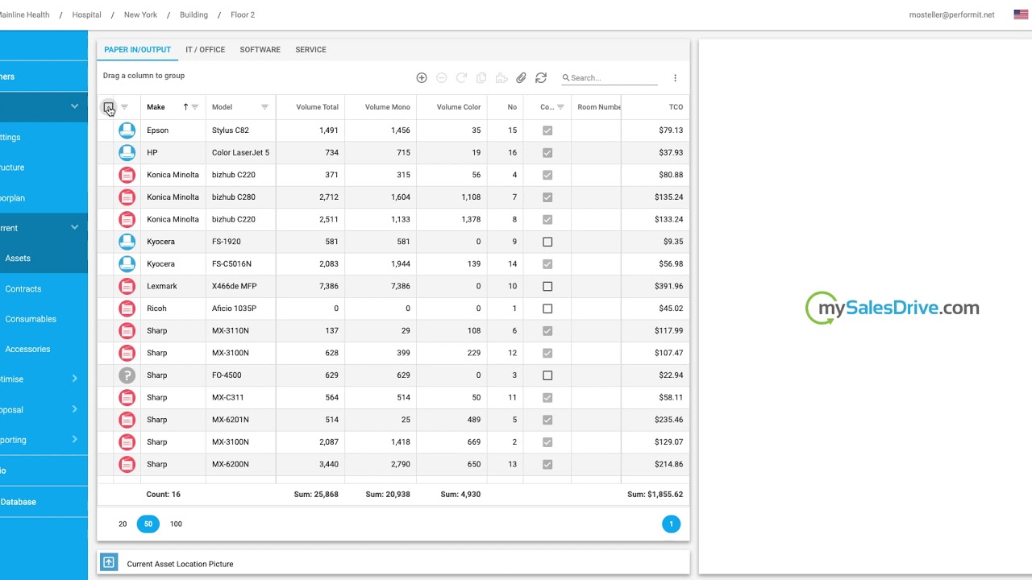
Task: Click the Sharp FO-4500 question mark icon
Action: point(127,375)
